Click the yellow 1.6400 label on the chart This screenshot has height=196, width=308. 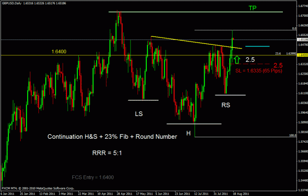pos(59,51)
